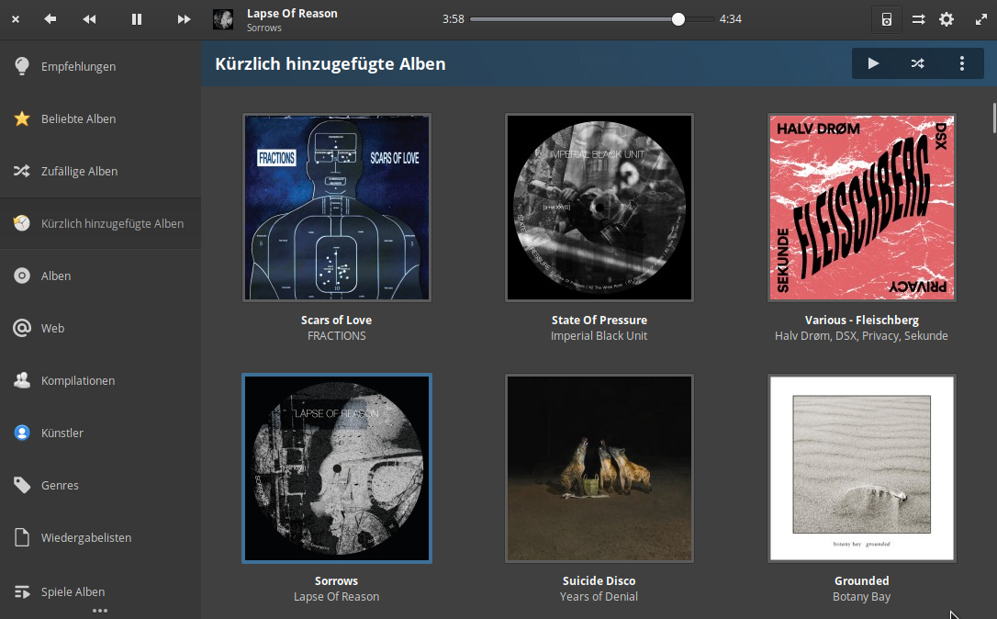Click artist name Years of Denial

coord(599,597)
